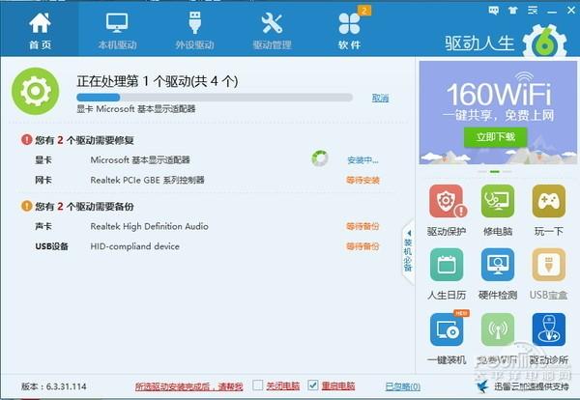Open the 硬件检测 hardware detection icon
This screenshot has height=400, width=580.
coord(498,265)
